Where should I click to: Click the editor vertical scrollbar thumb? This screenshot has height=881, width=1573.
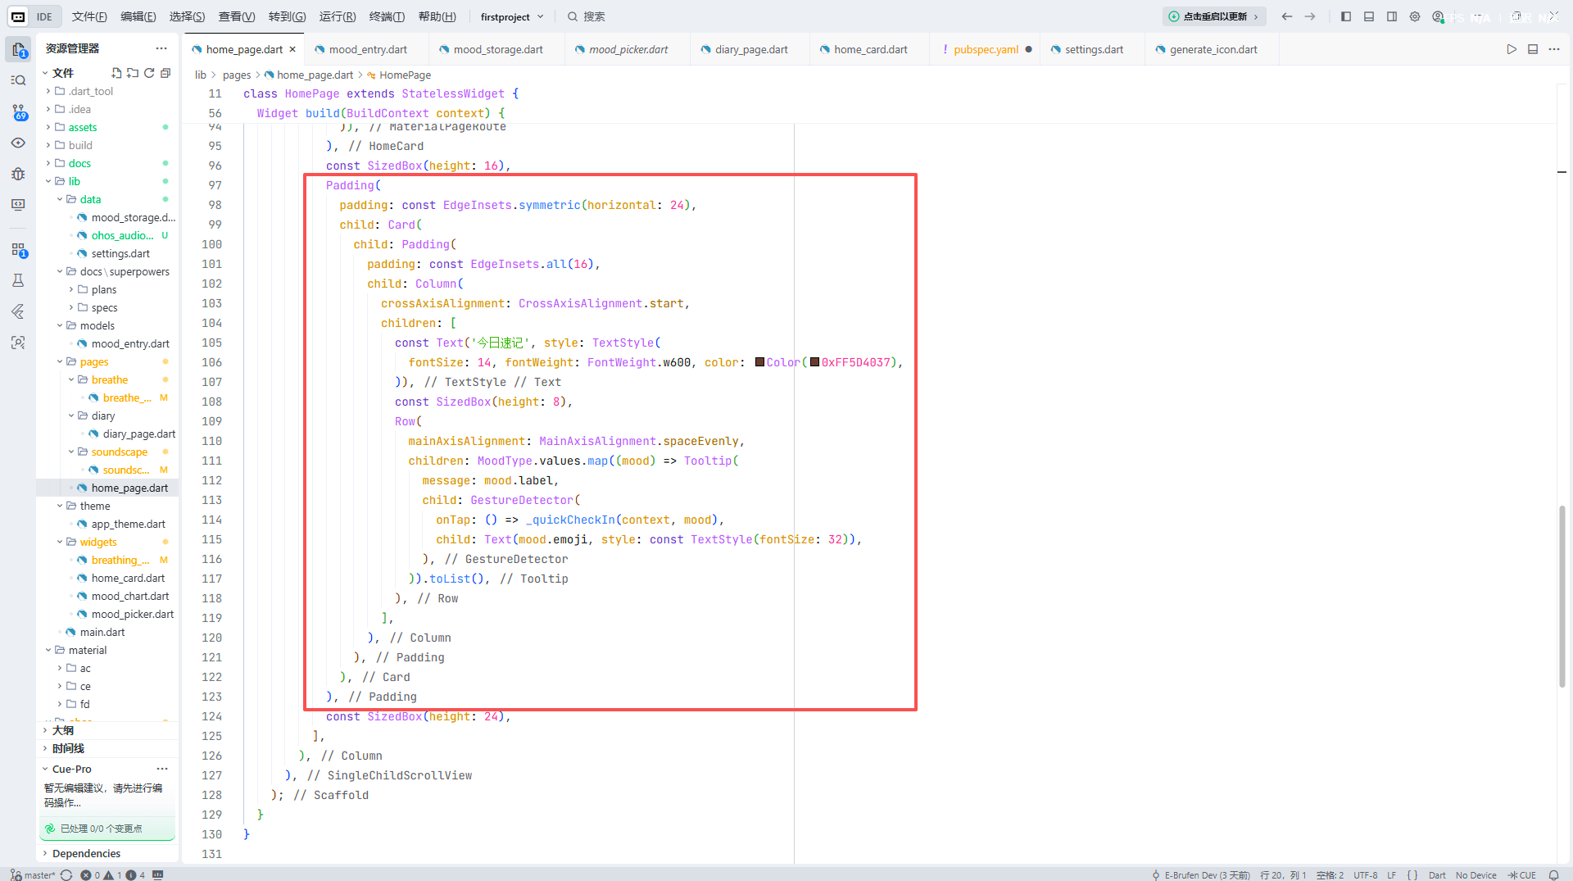pos(1562,596)
